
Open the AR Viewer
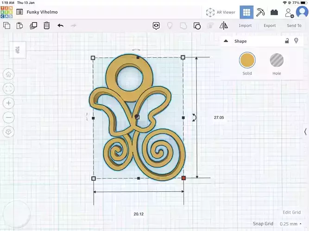pos(221,12)
